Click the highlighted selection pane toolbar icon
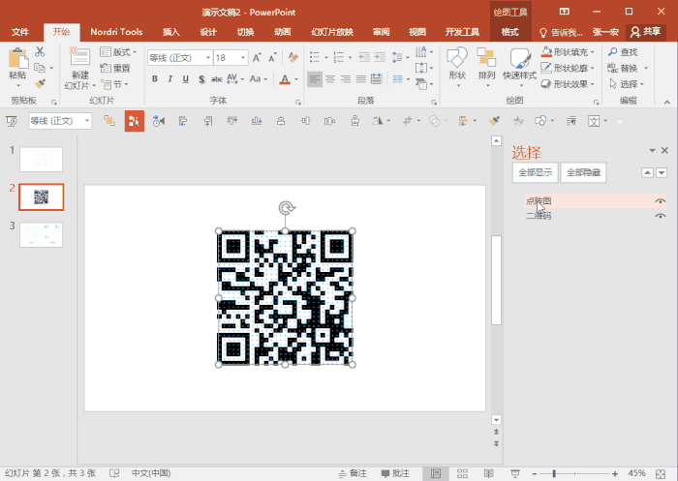 tap(135, 121)
